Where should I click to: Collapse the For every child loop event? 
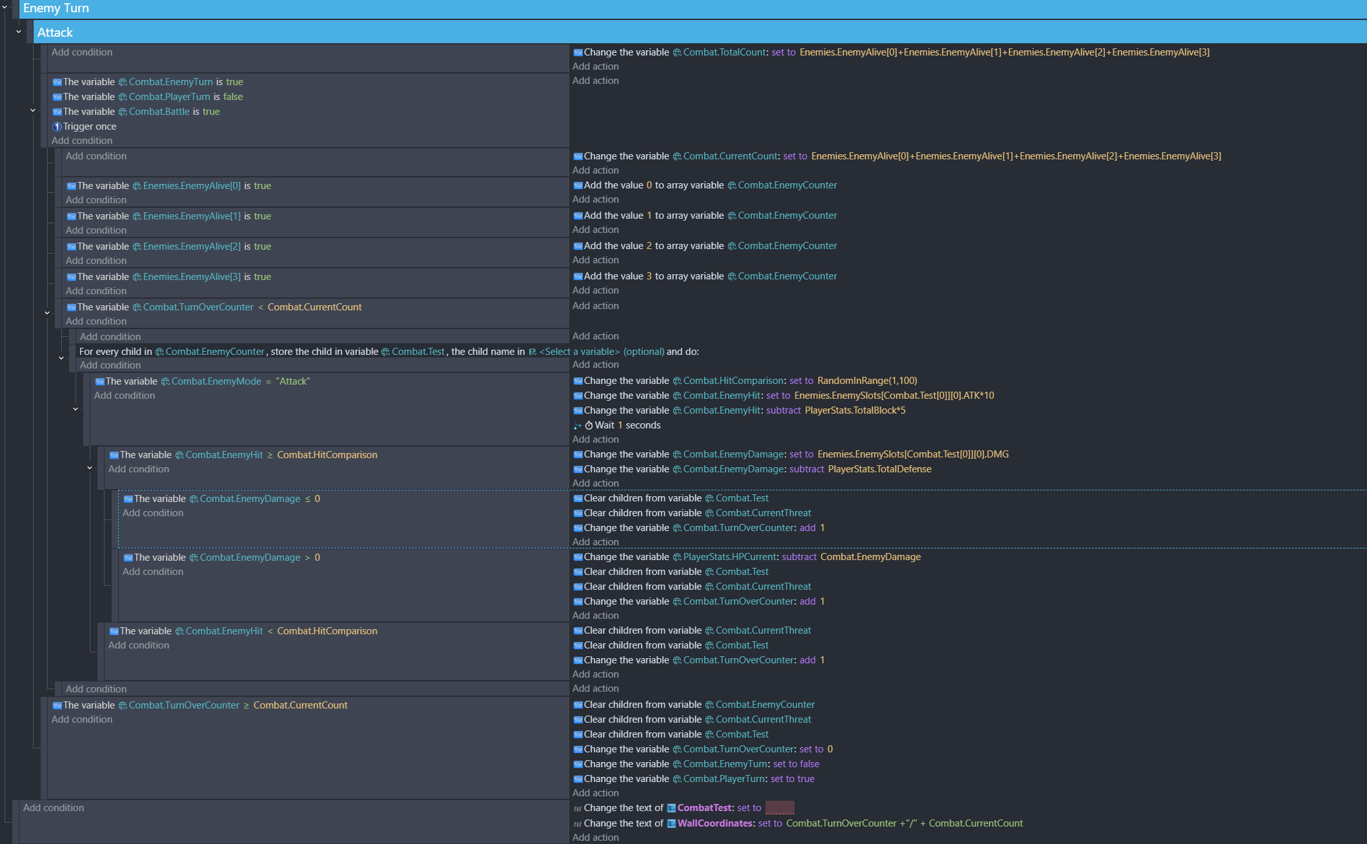pyautogui.click(x=61, y=358)
